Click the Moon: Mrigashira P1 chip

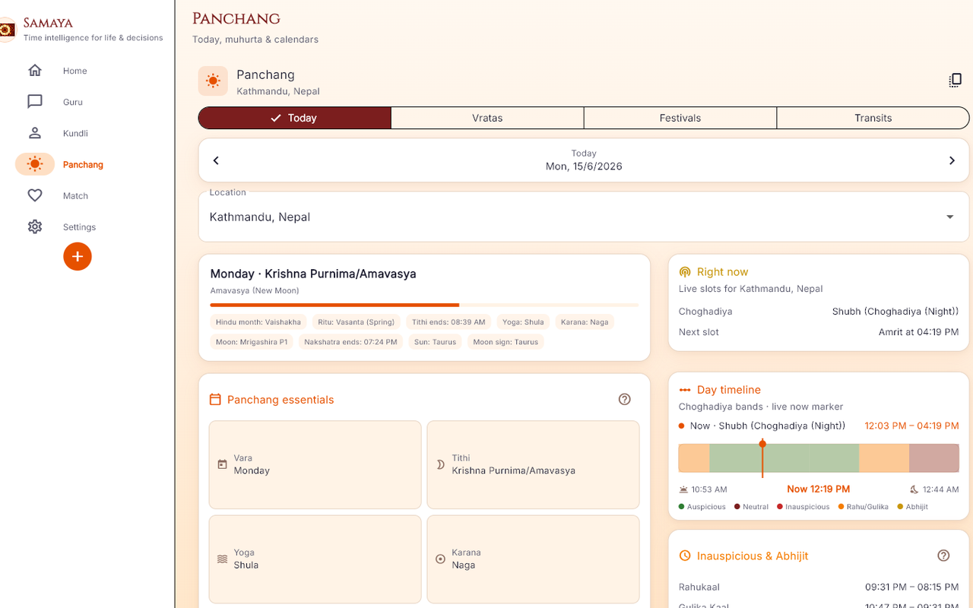coord(252,342)
